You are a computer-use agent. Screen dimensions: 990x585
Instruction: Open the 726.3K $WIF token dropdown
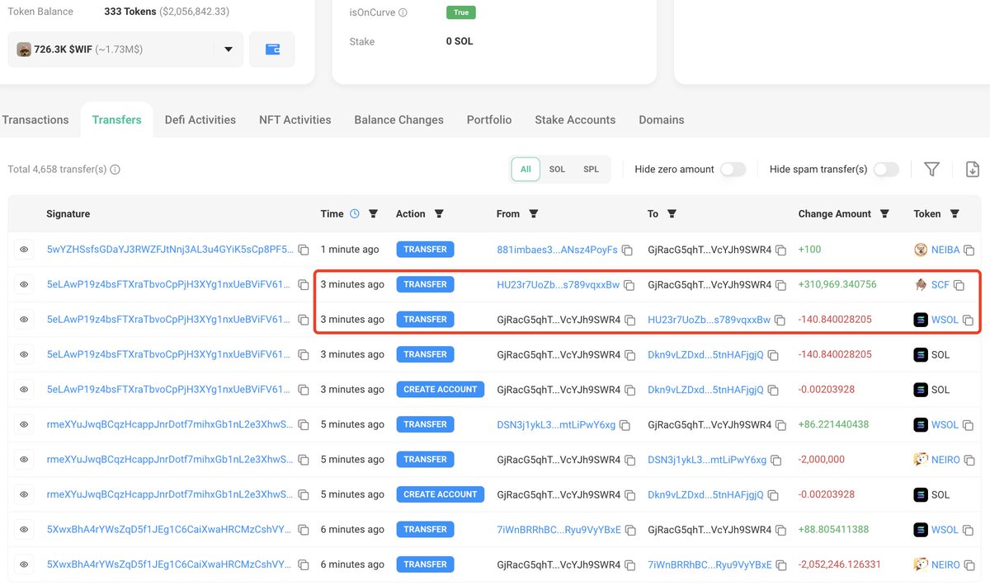coord(229,49)
